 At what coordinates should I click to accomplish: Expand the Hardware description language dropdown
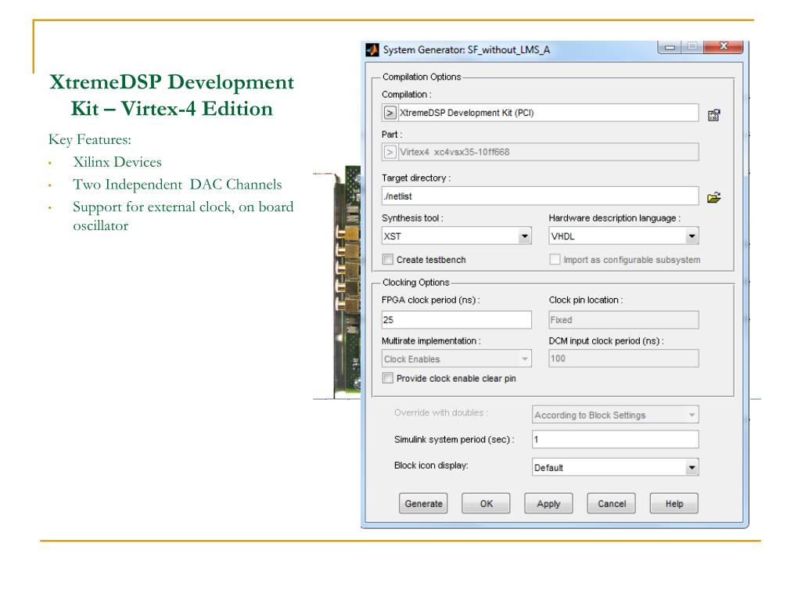pos(691,236)
